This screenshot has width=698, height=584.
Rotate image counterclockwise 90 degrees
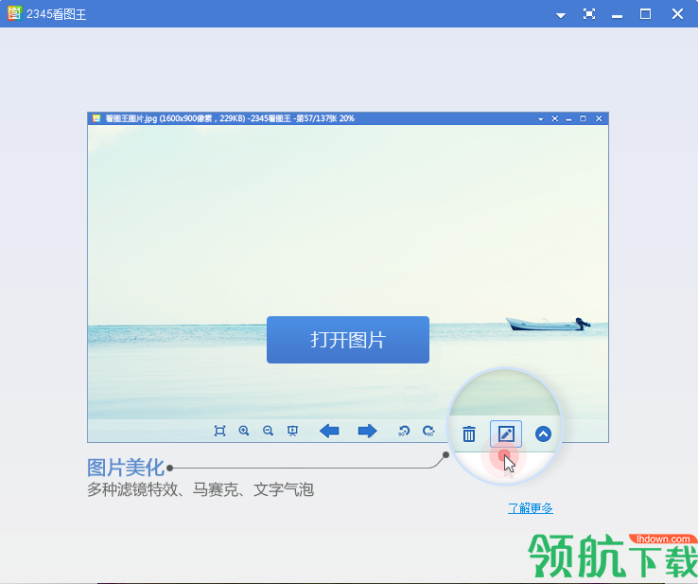click(404, 431)
